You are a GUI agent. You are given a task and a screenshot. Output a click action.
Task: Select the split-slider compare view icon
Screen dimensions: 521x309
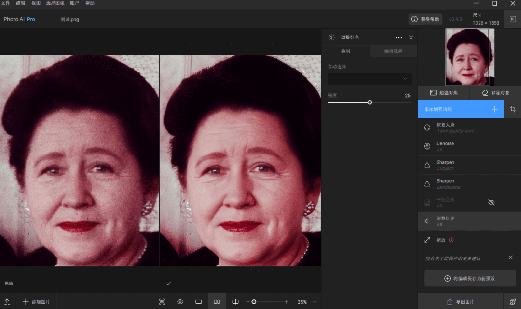pyautogui.click(x=235, y=302)
